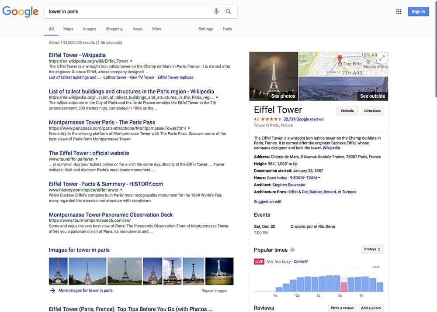
Task: Open 32,739 Google reviews link
Action: pyautogui.click(x=303, y=119)
